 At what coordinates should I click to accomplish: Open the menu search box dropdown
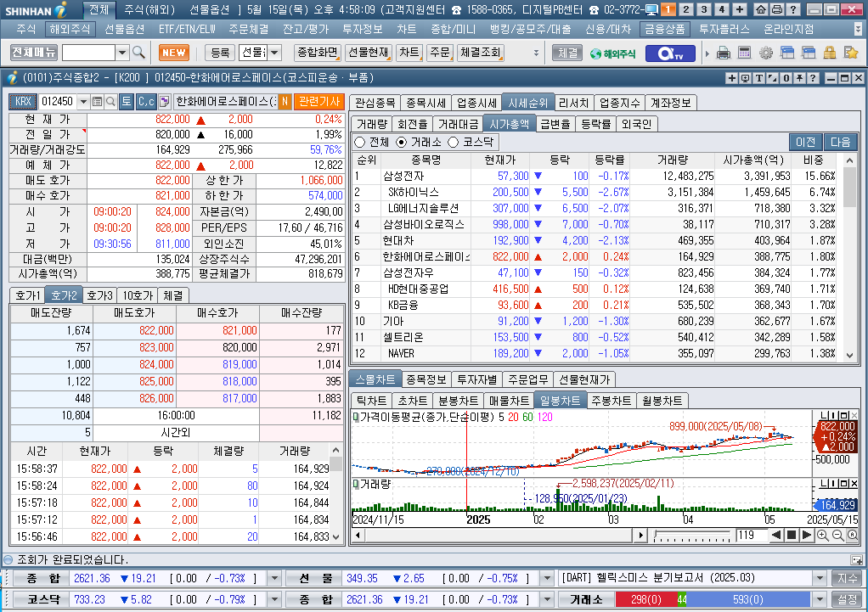click(122, 53)
